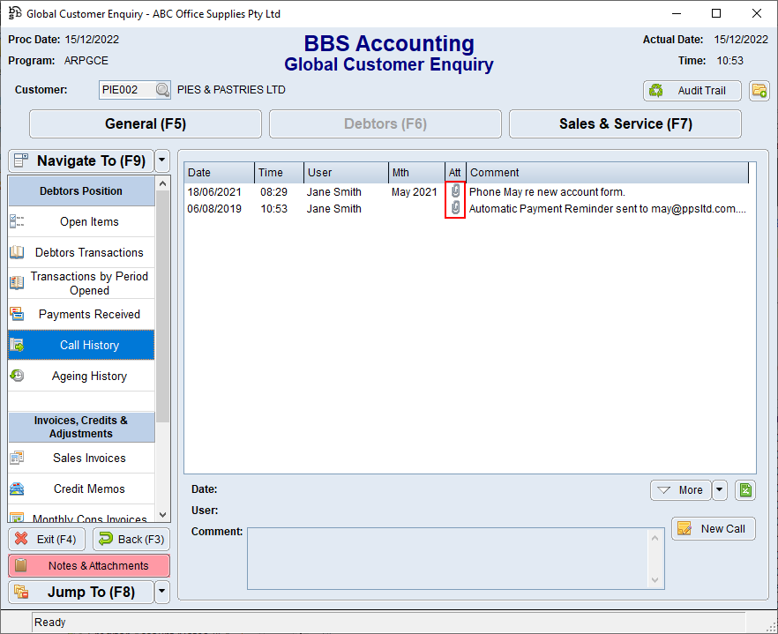Open the attachments folder icon near Audit Trail
Screen dimensions: 778x634
[x=759, y=90]
